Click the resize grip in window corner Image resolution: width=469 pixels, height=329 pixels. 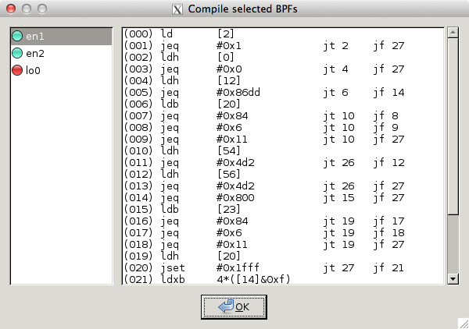click(462, 322)
